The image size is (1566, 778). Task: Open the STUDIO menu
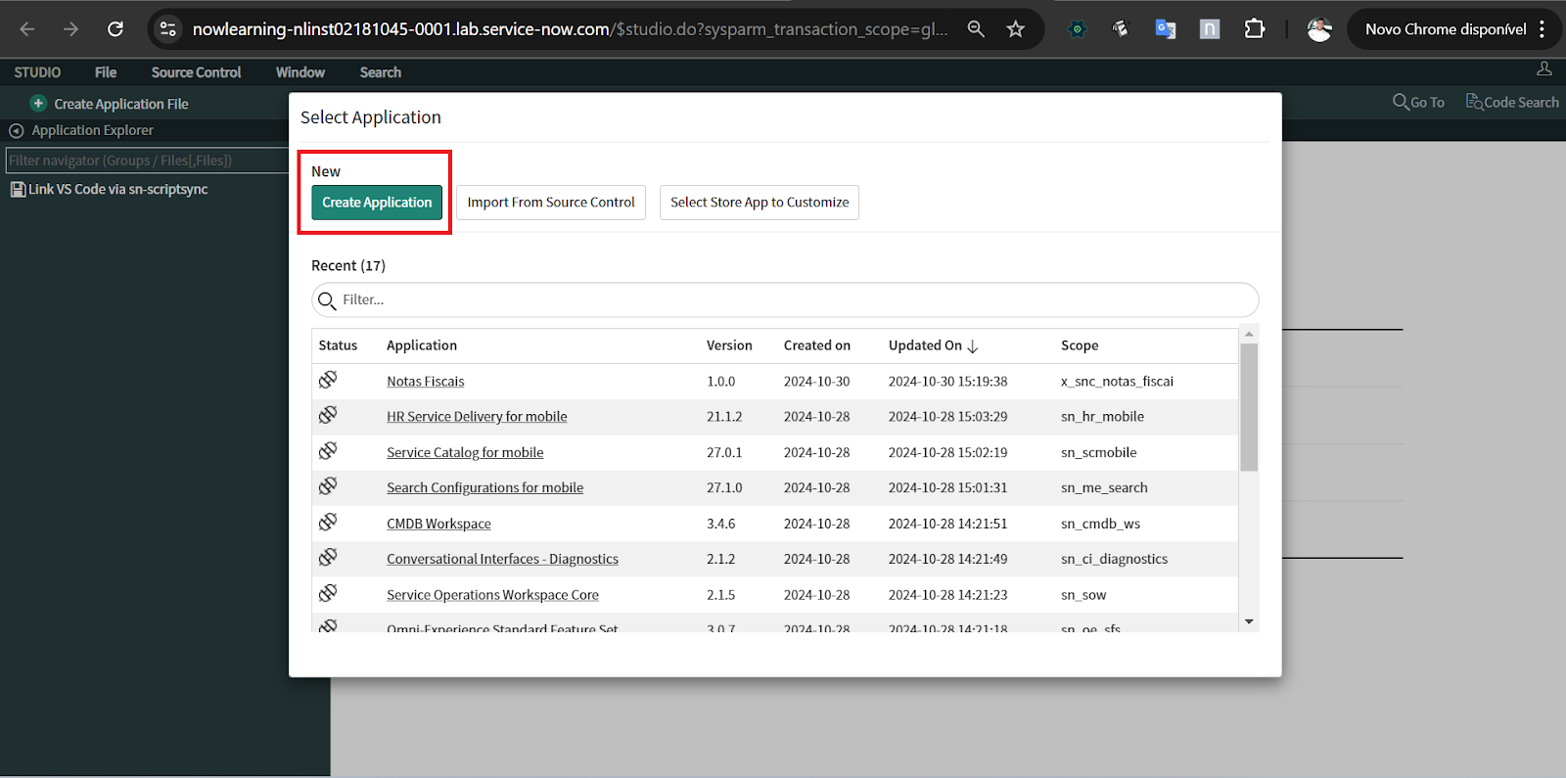click(37, 72)
